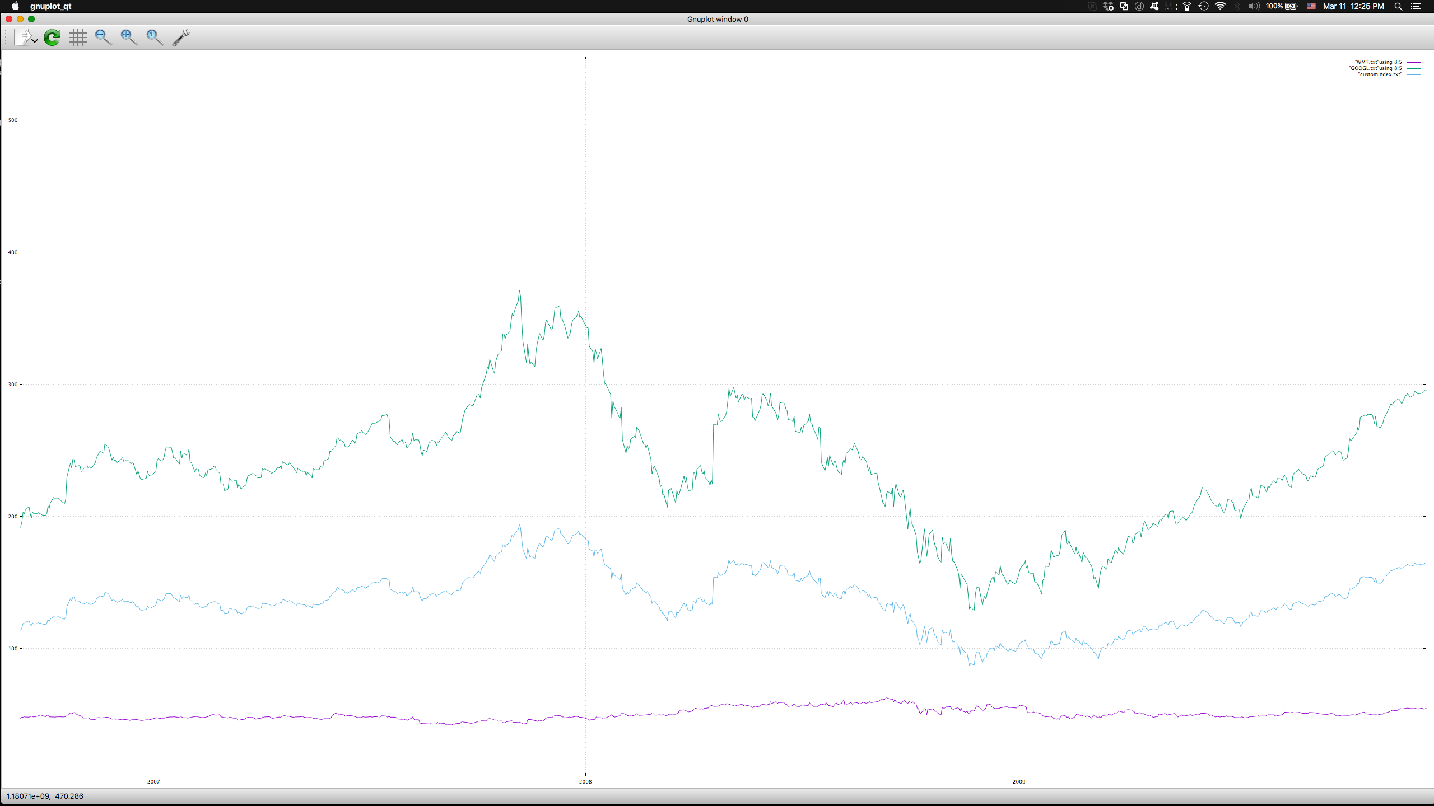The height and width of the screenshot is (806, 1434).
Task: Toggle the GOOGL.txt legend entry
Action: (1375, 68)
